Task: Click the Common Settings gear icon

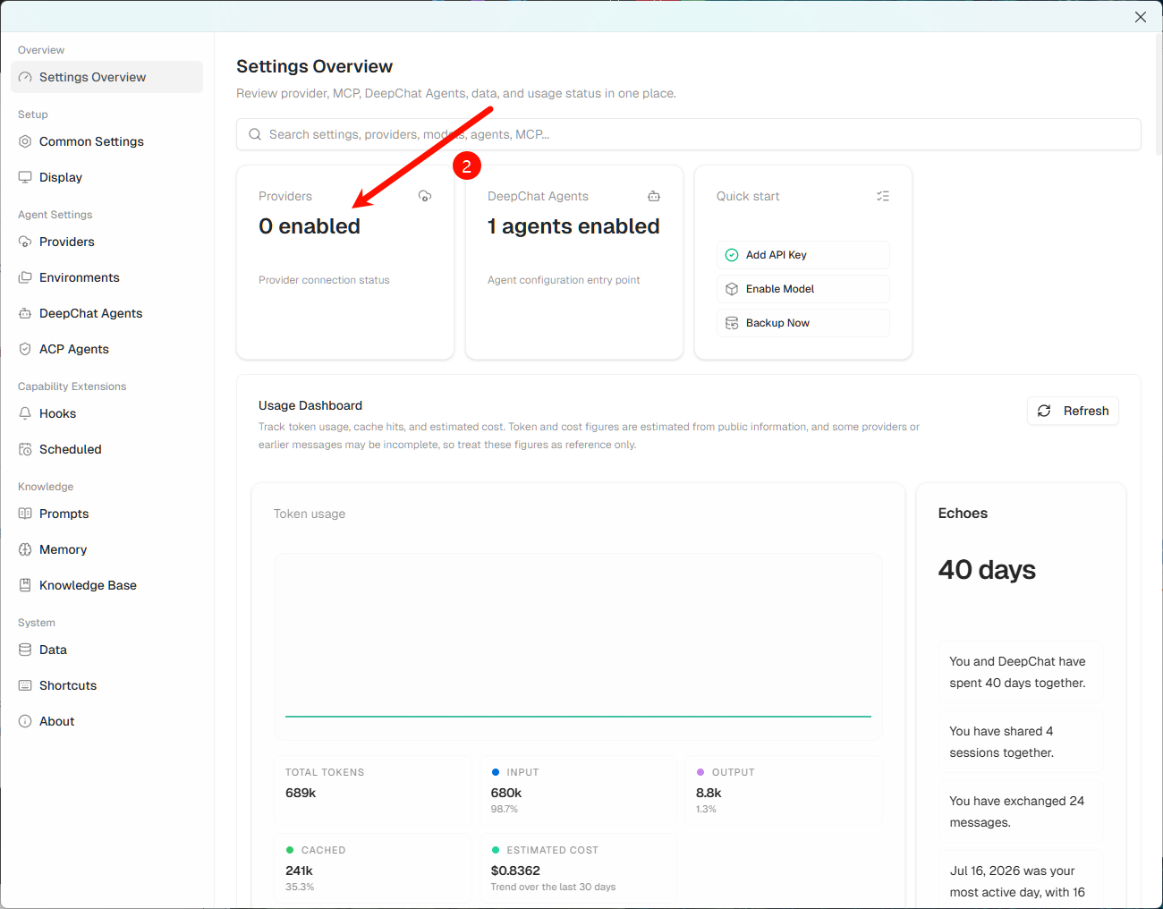Action: click(25, 141)
